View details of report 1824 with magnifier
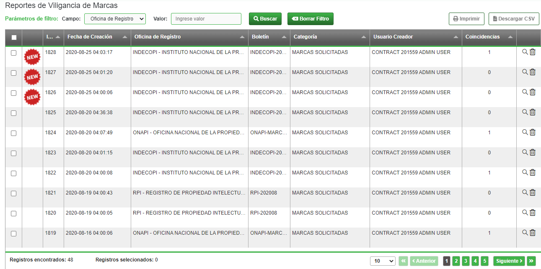This screenshot has height=269, width=541. (525, 132)
